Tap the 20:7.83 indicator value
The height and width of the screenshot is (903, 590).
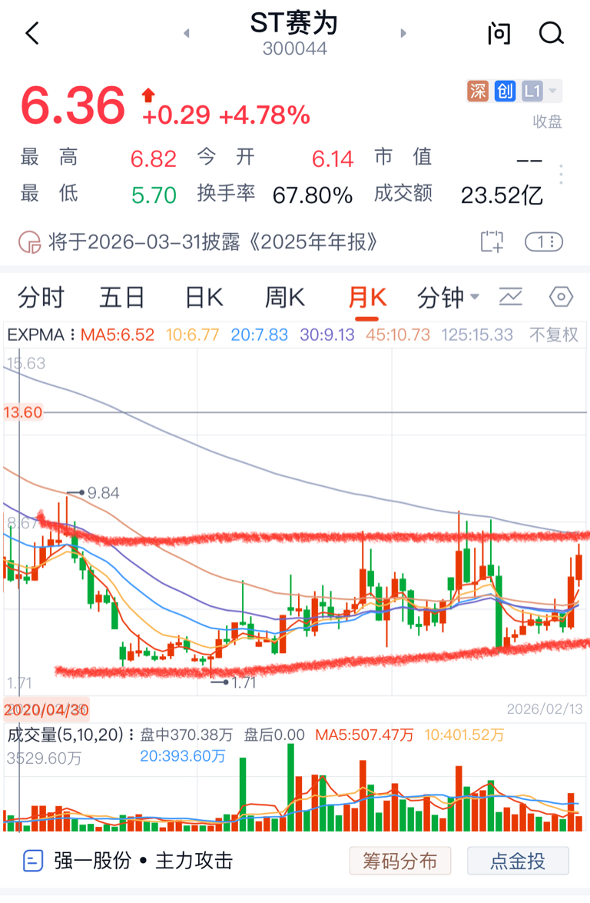(x=260, y=335)
